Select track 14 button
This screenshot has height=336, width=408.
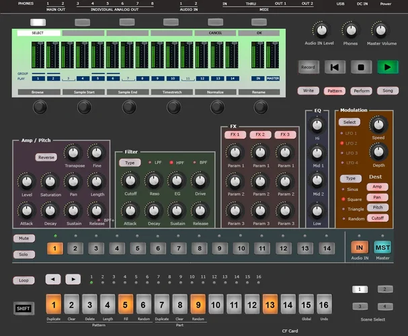coord(327,249)
